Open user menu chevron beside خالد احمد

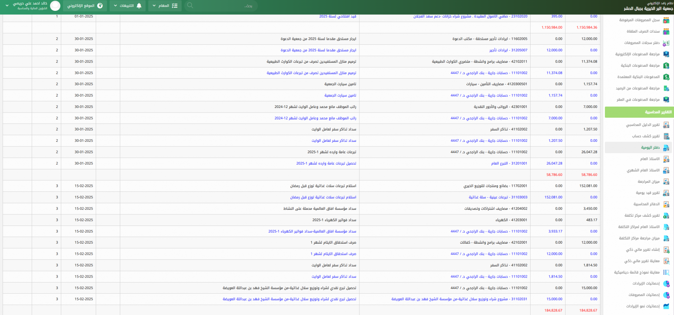(x=7, y=6)
